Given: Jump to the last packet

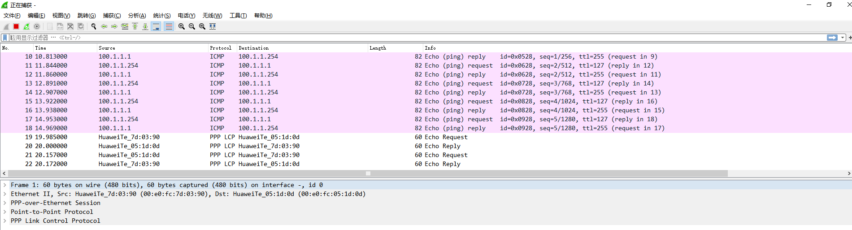Looking at the screenshot, I should click(145, 26).
